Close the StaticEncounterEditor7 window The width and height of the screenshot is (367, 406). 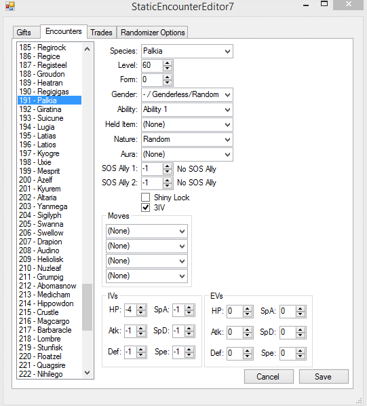[348, 5]
